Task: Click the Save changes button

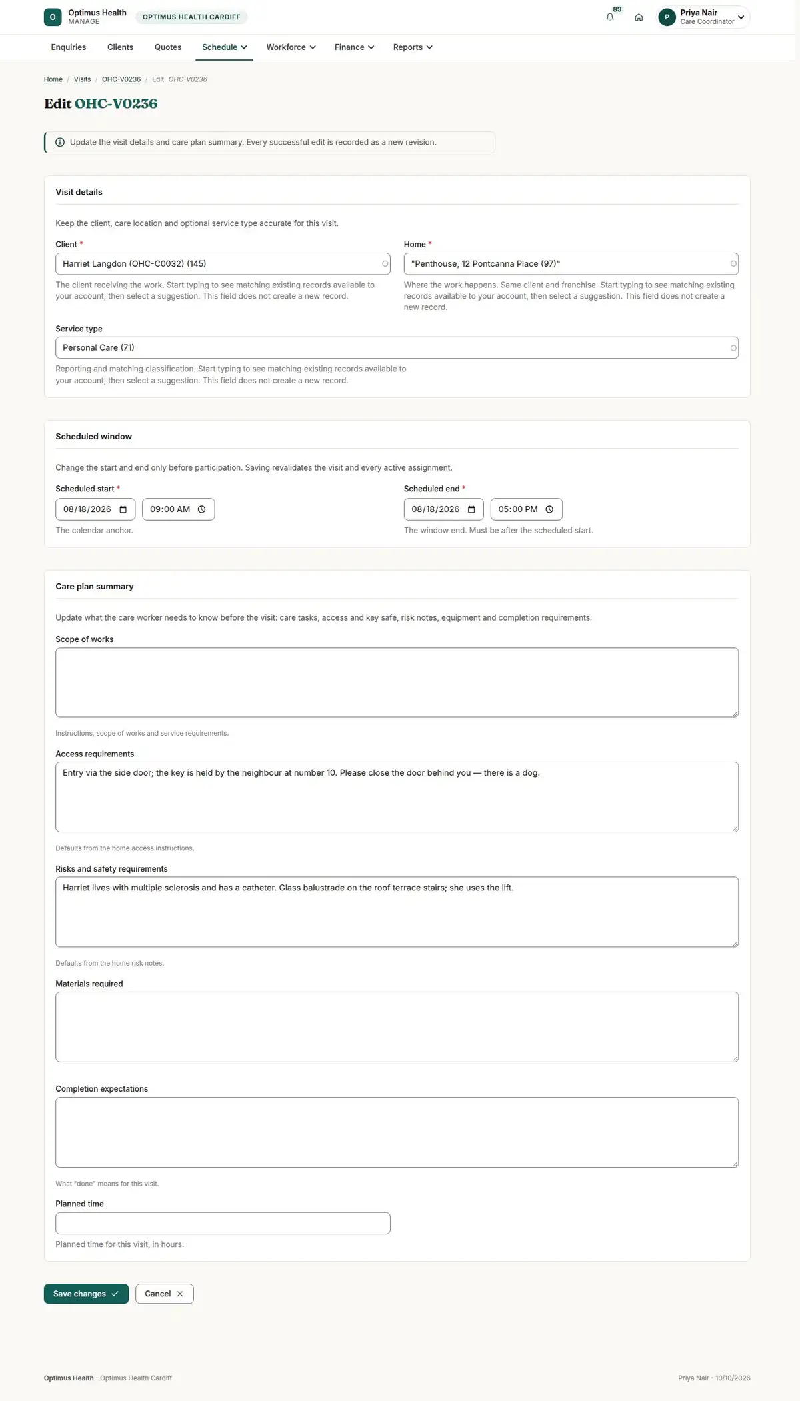Action: point(86,1294)
